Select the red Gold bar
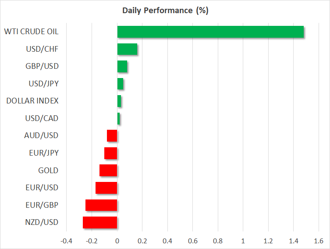The height and width of the screenshot is (249, 330). (108, 171)
